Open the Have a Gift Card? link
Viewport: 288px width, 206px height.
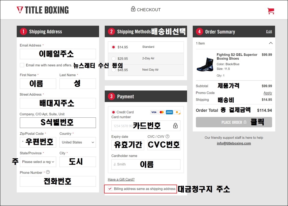click(x=121, y=179)
